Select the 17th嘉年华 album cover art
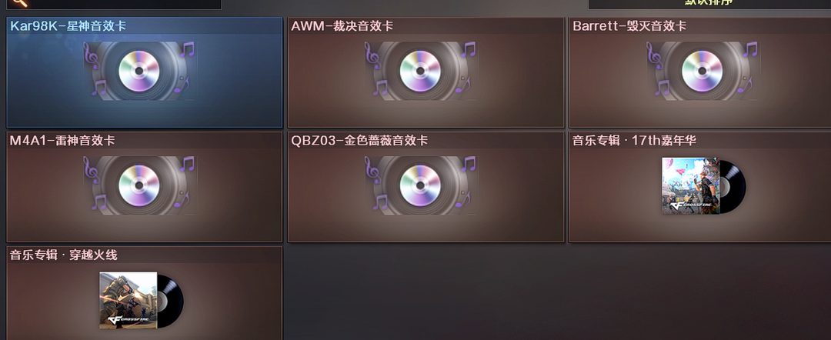The width and height of the screenshot is (831, 340). (690, 186)
